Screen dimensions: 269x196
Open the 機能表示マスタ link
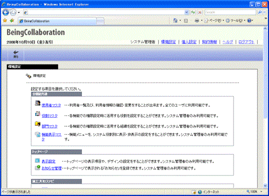[51, 137]
